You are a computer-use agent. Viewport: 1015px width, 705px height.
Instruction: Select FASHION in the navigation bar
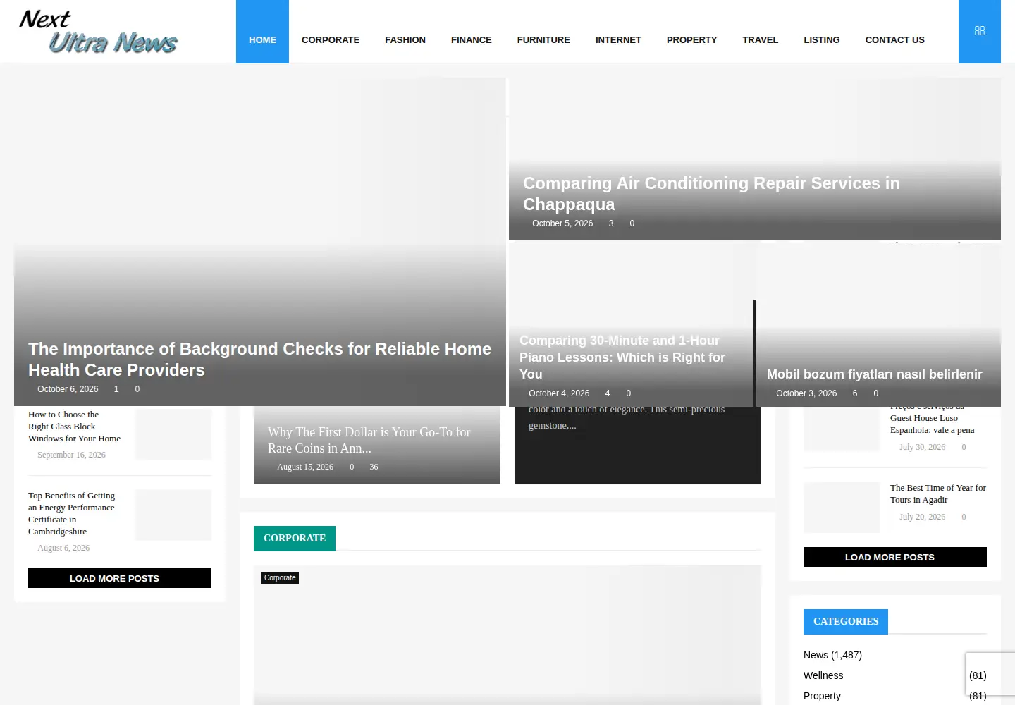click(405, 40)
